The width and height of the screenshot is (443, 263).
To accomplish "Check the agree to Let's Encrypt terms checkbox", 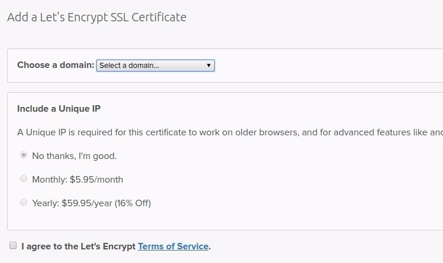I will click(13, 245).
